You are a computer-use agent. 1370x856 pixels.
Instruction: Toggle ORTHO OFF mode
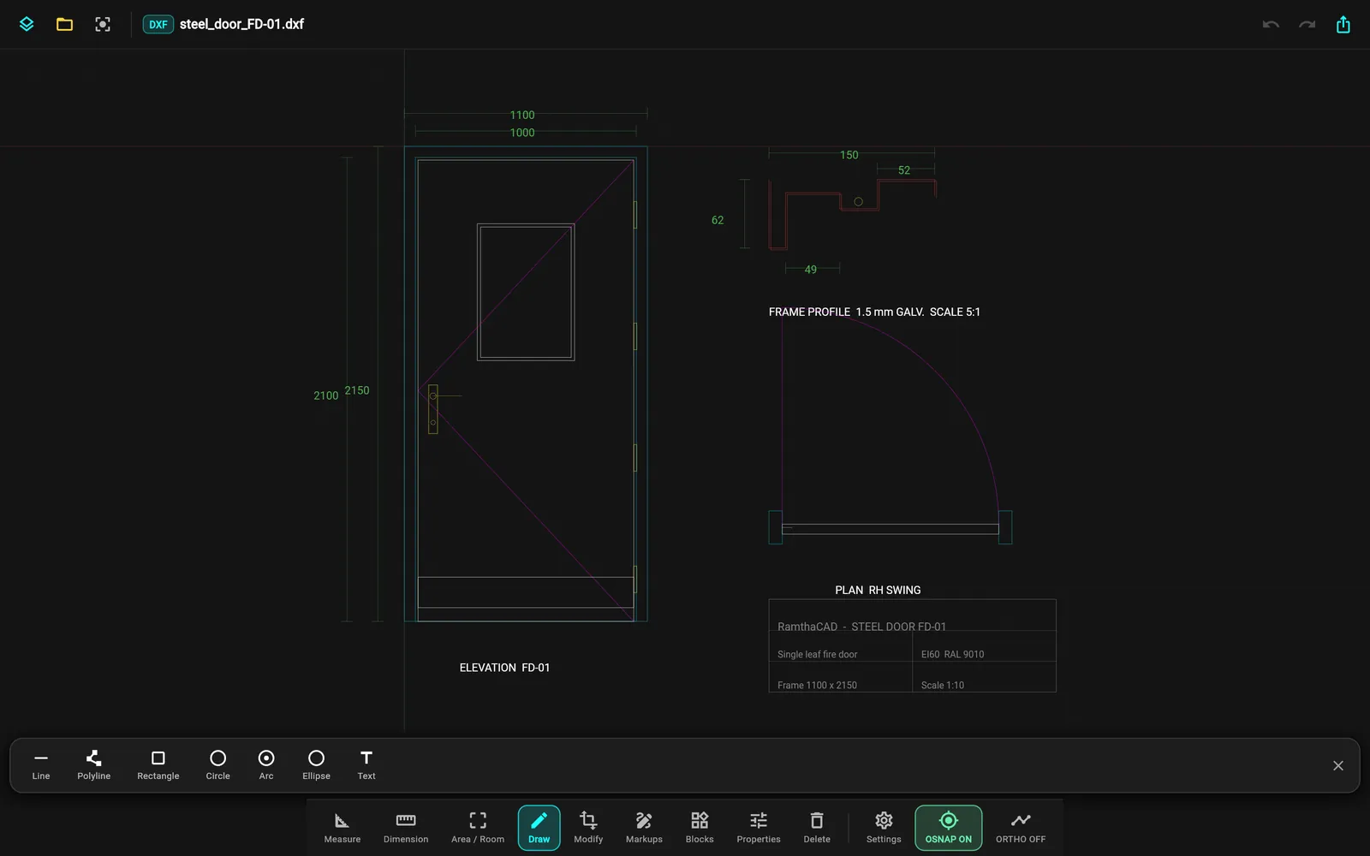click(x=1021, y=828)
